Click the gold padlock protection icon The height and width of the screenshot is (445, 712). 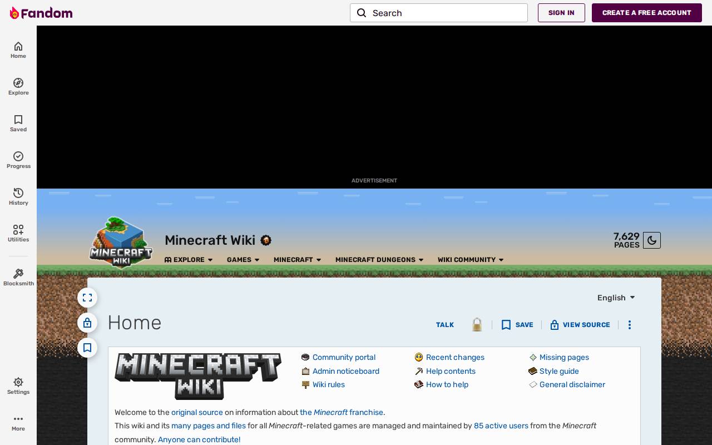point(477,324)
